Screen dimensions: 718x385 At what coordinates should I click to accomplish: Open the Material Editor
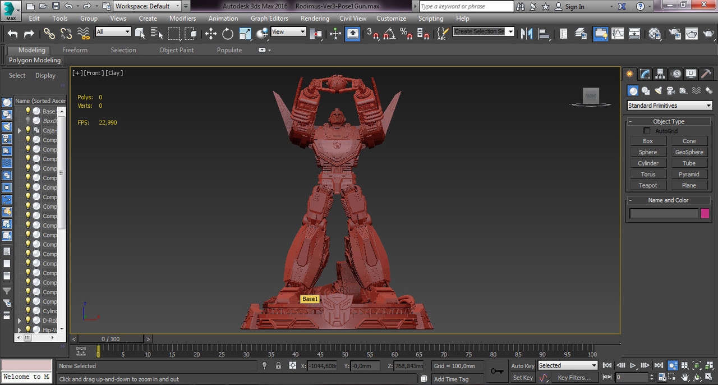coord(655,34)
